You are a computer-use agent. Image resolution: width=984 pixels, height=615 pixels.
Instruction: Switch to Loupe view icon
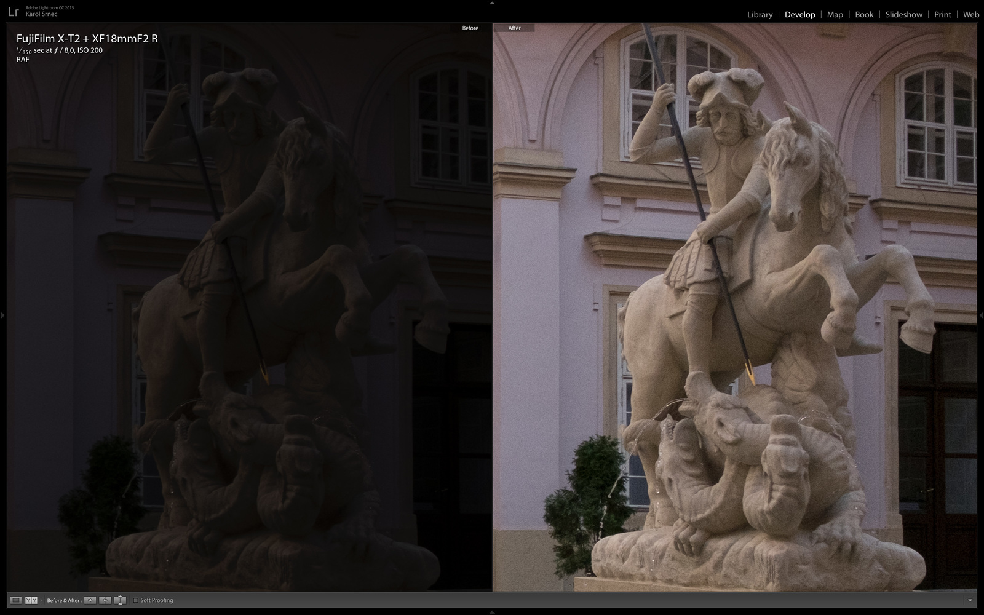[x=16, y=600]
